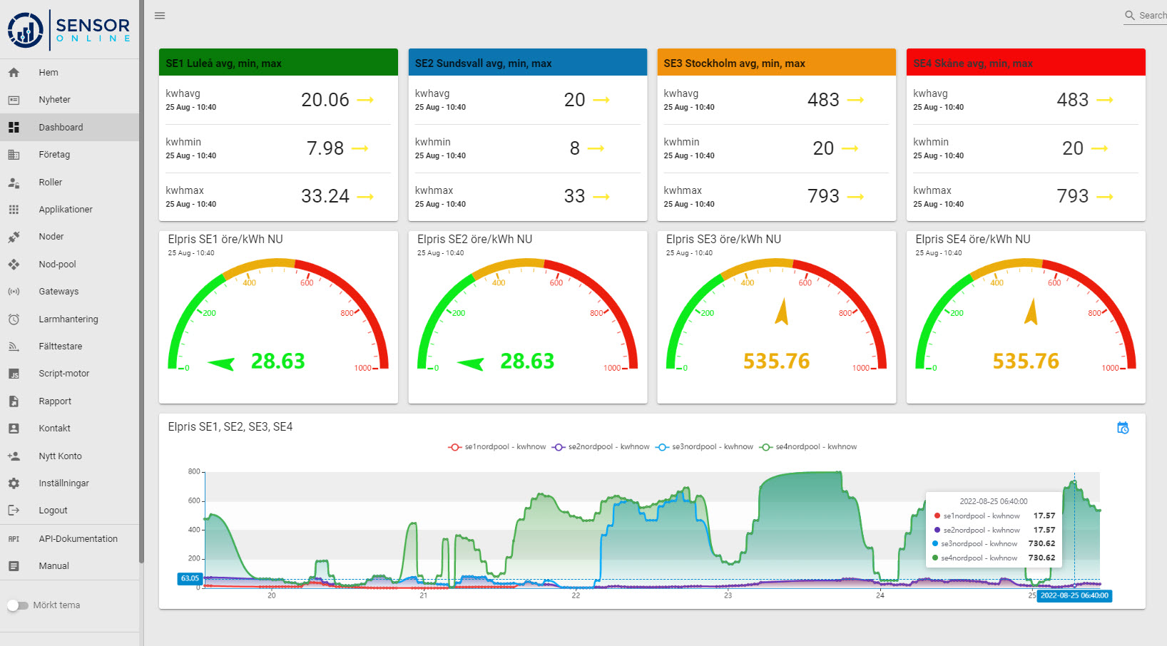
Task: Toggle se1nordpool series in chart legend
Action: [x=496, y=447]
